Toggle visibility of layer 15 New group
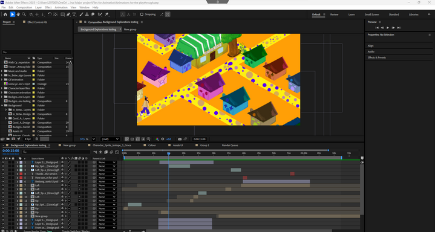Viewport: 435px width, 232px height. coord(3,216)
